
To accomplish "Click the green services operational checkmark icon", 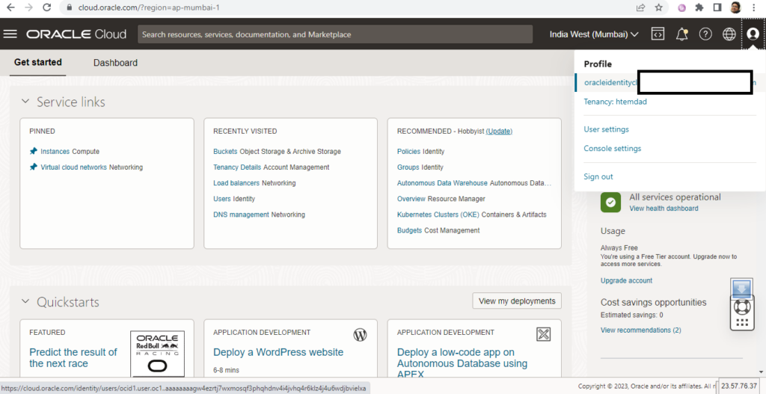I will coord(610,202).
